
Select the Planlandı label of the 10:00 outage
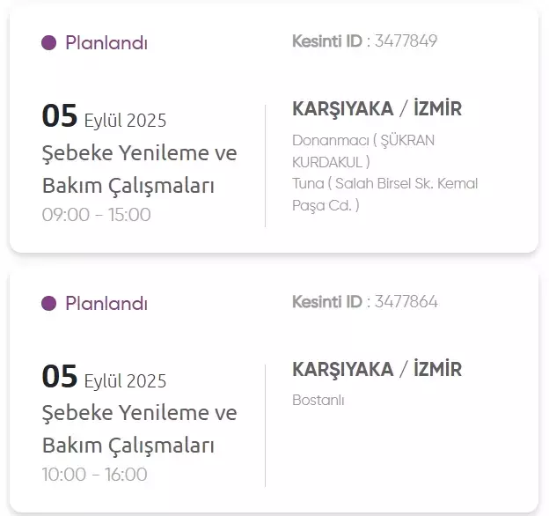pyautogui.click(x=106, y=304)
